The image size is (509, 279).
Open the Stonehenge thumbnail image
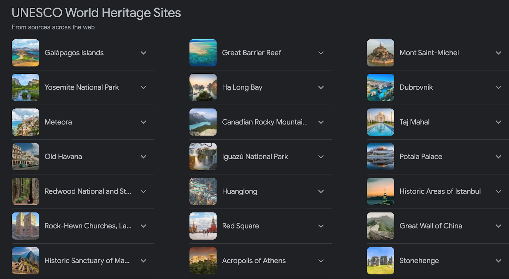coord(380,261)
